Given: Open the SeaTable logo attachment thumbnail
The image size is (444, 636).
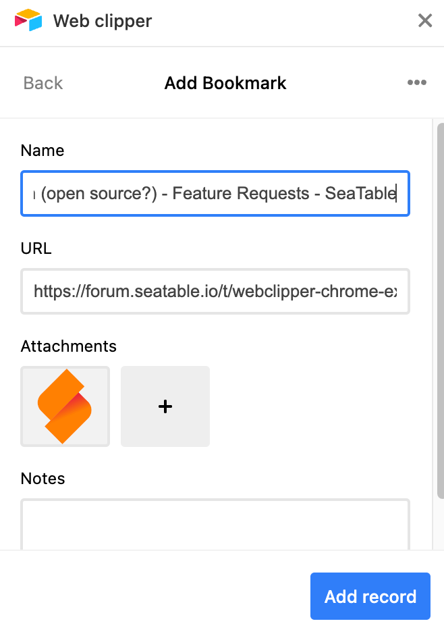Looking at the screenshot, I should pyautogui.click(x=65, y=406).
